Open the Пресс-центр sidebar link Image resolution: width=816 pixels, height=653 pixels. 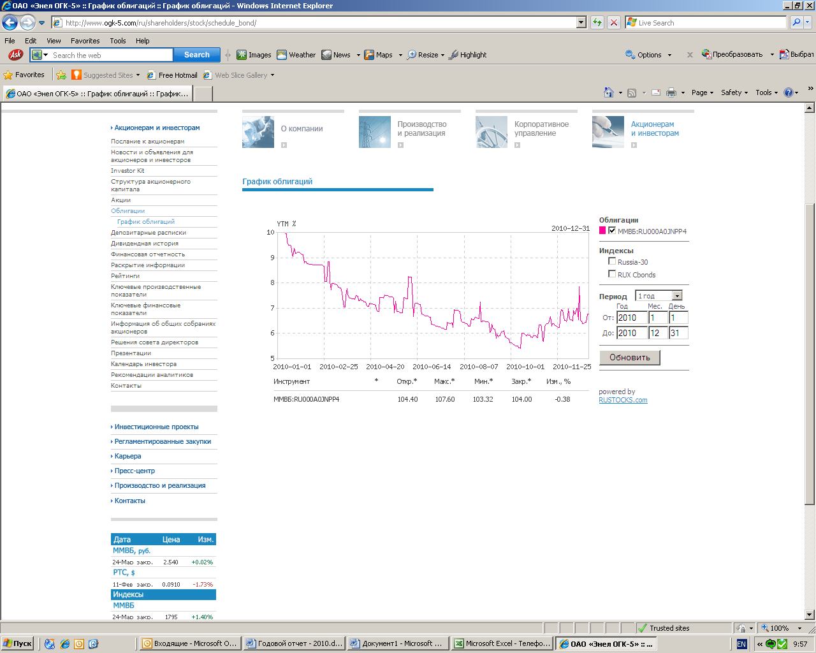point(135,471)
